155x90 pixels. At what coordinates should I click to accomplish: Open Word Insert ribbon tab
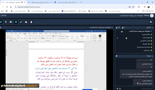point(11,33)
